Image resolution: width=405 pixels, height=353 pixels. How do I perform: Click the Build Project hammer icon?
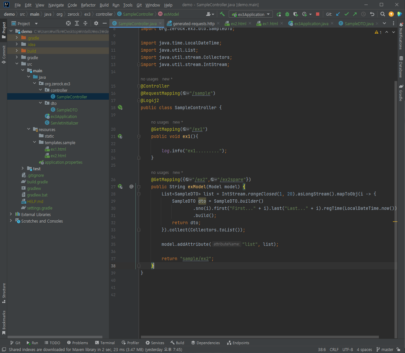coord(222,14)
